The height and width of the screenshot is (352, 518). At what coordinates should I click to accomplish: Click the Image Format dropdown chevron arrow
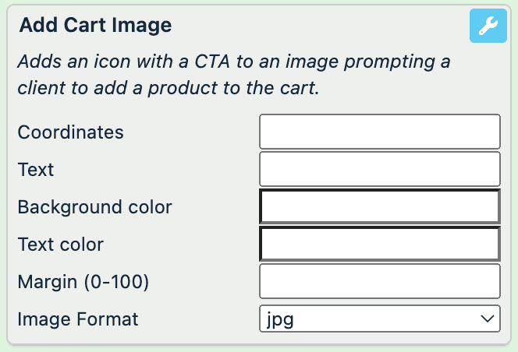[x=488, y=319]
